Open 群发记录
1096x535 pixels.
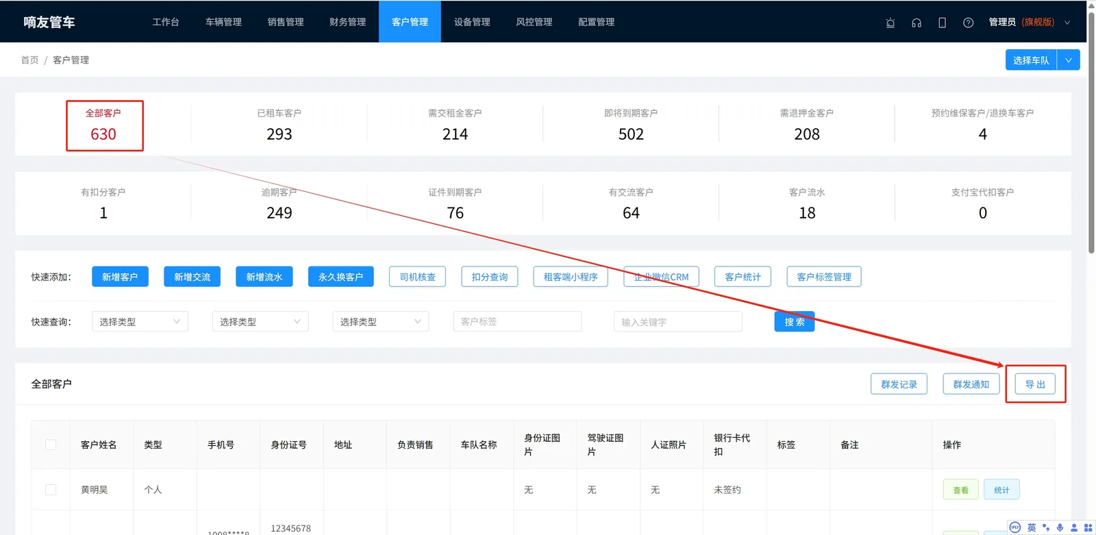tap(899, 384)
